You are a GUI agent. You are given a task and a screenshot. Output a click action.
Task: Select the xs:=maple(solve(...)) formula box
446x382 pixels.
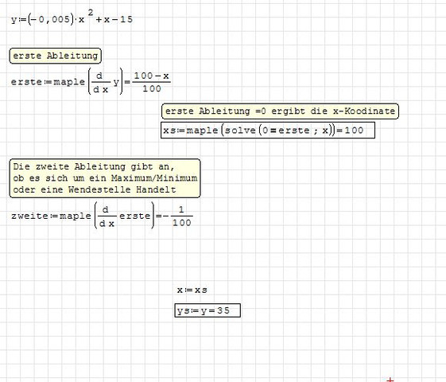pos(268,130)
